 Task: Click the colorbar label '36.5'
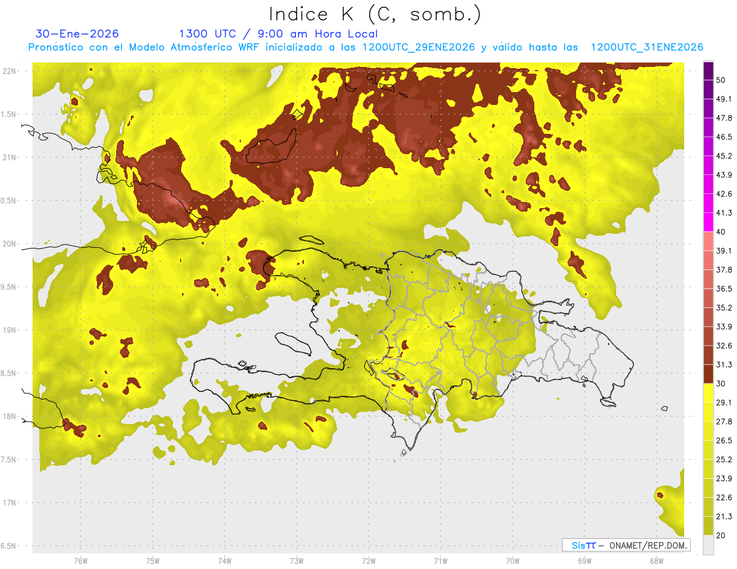pyautogui.click(x=724, y=289)
